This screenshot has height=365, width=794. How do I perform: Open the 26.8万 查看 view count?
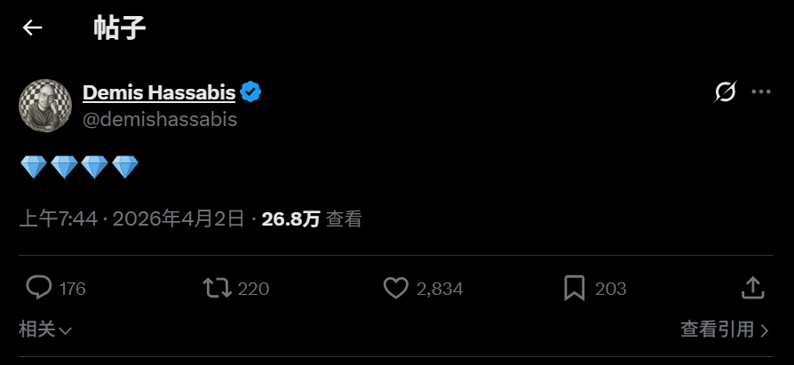tap(312, 219)
